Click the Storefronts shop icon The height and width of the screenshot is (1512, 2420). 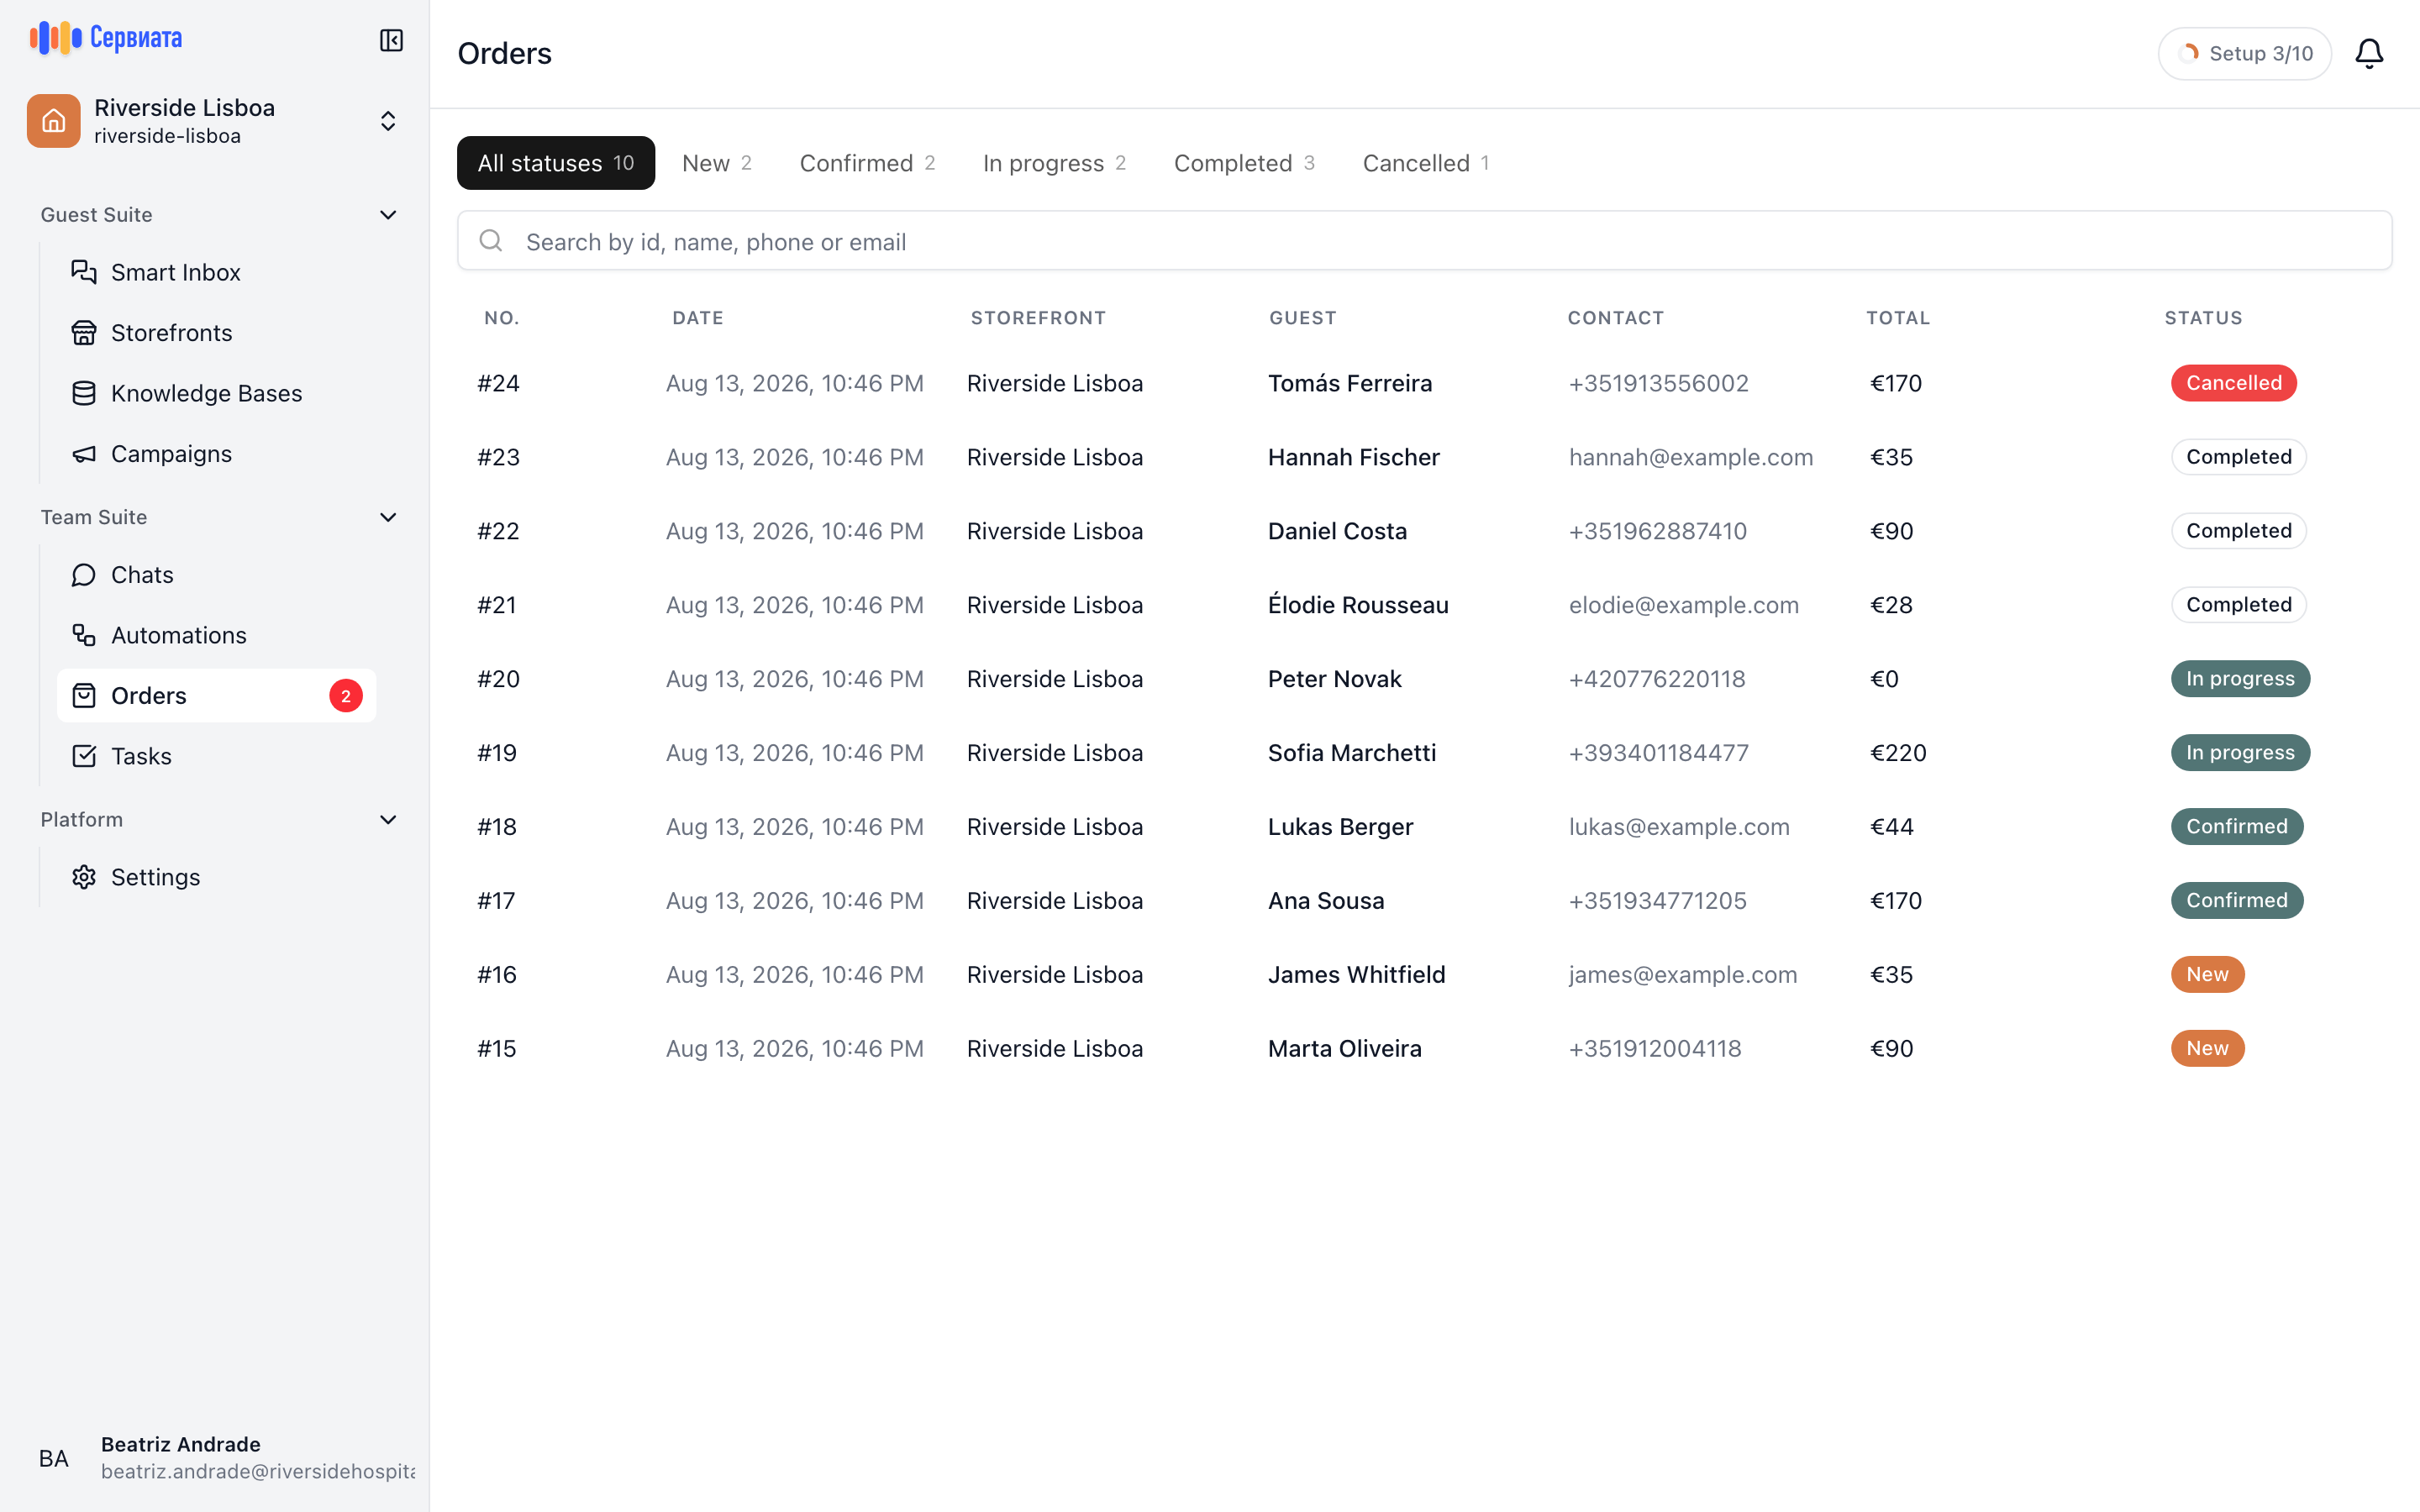[84, 333]
